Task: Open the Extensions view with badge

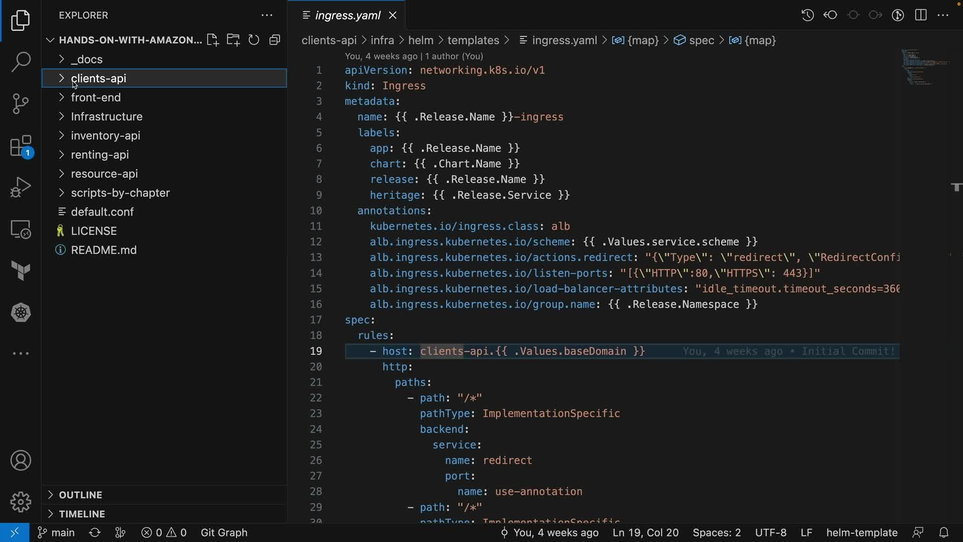Action: click(x=21, y=147)
